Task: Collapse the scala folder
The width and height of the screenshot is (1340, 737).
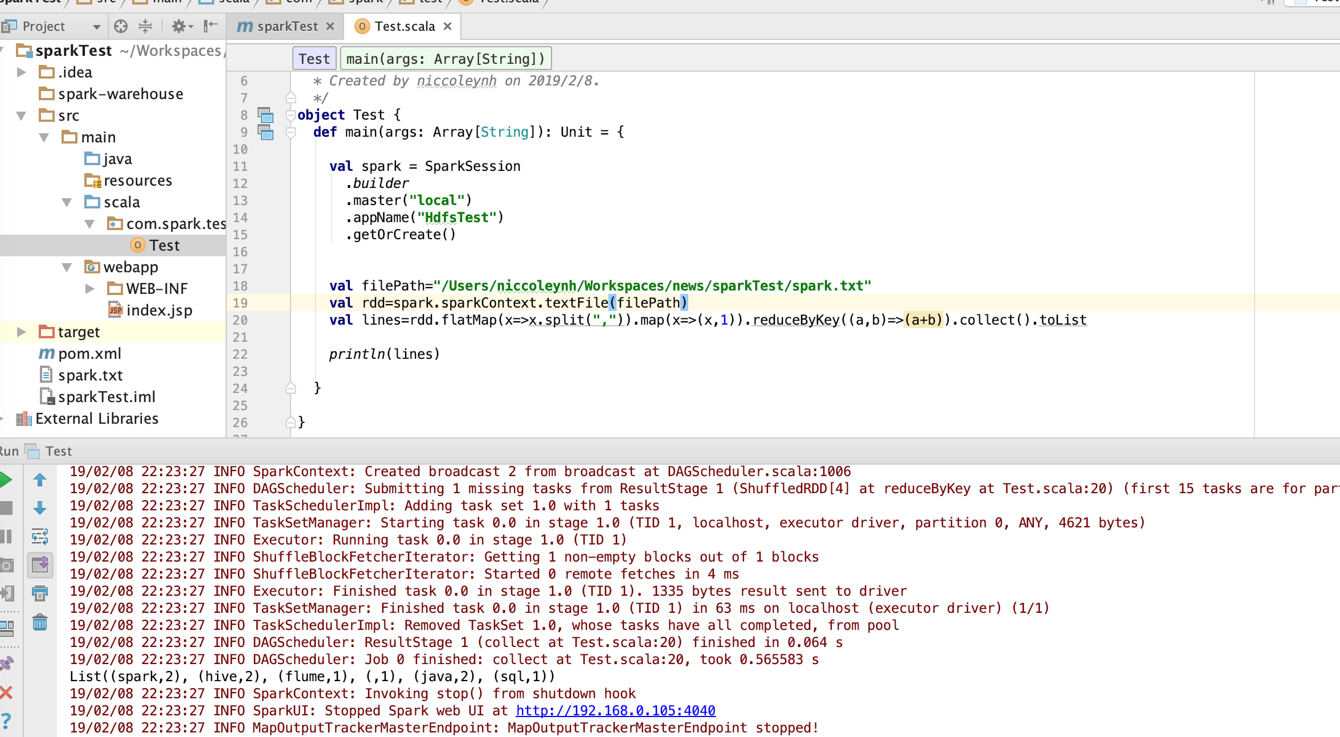Action: click(x=67, y=202)
